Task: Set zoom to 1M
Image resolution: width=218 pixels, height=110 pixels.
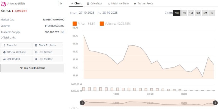Action: 191,13
